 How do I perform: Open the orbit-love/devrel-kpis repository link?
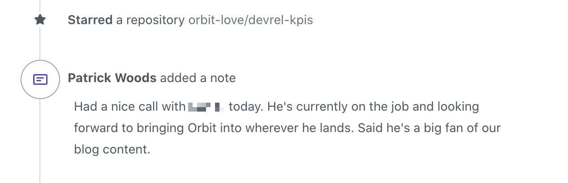coord(250,20)
